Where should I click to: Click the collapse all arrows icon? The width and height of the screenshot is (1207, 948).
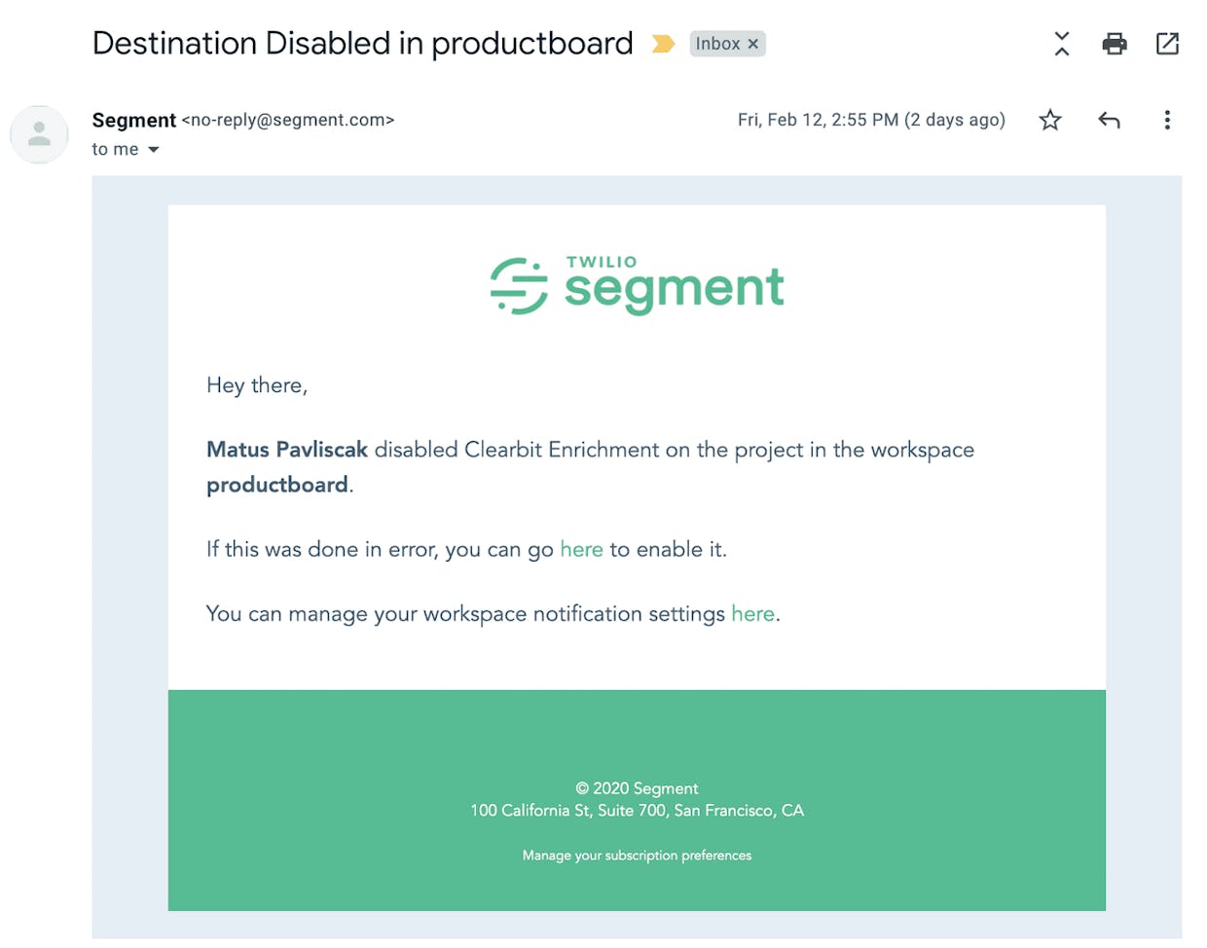tap(1062, 44)
